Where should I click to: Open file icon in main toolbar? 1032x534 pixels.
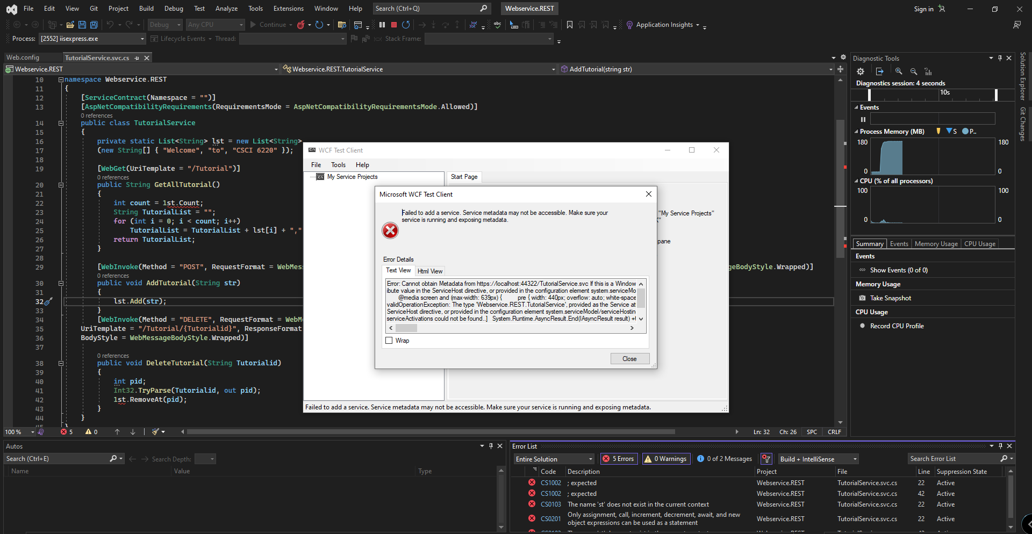[x=70, y=25]
